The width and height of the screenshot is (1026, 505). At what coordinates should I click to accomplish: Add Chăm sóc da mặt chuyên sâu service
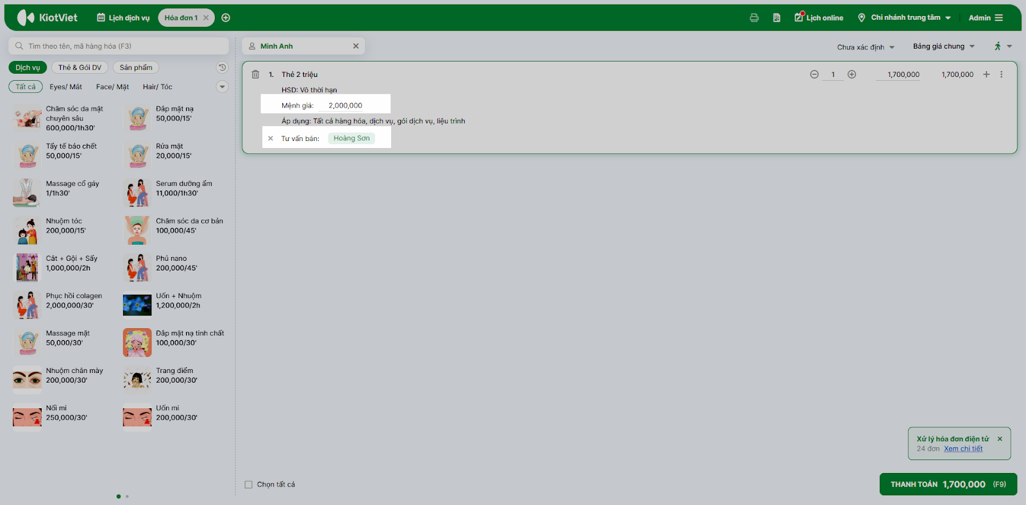point(63,118)
